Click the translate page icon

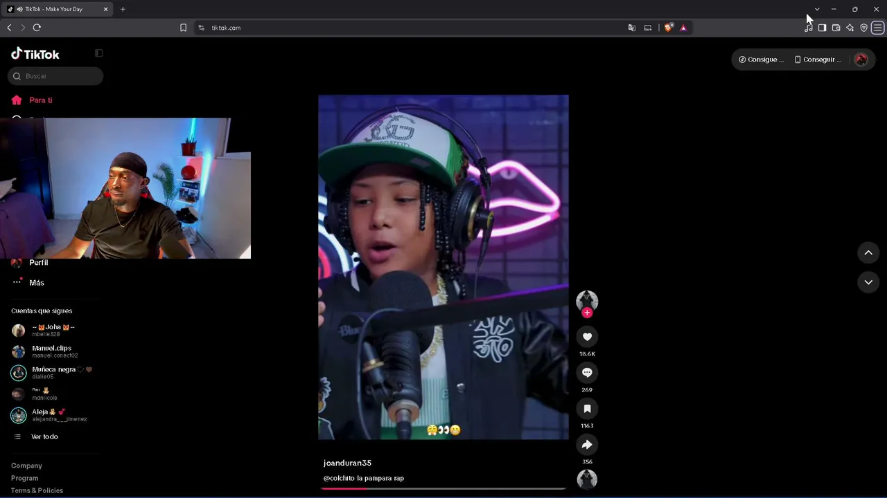pyautogui.click(x=632, y=28)
